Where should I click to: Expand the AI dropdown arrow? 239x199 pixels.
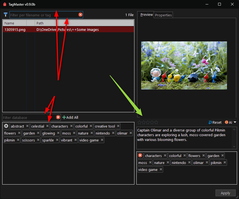(235, 122)
